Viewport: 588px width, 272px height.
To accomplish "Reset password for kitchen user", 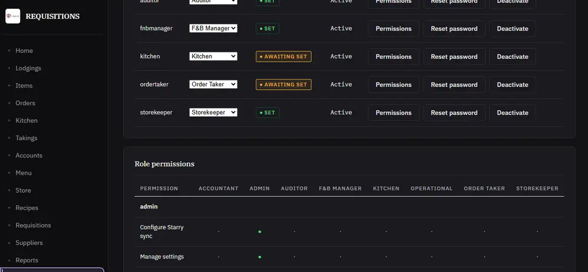I will [454, 56].
